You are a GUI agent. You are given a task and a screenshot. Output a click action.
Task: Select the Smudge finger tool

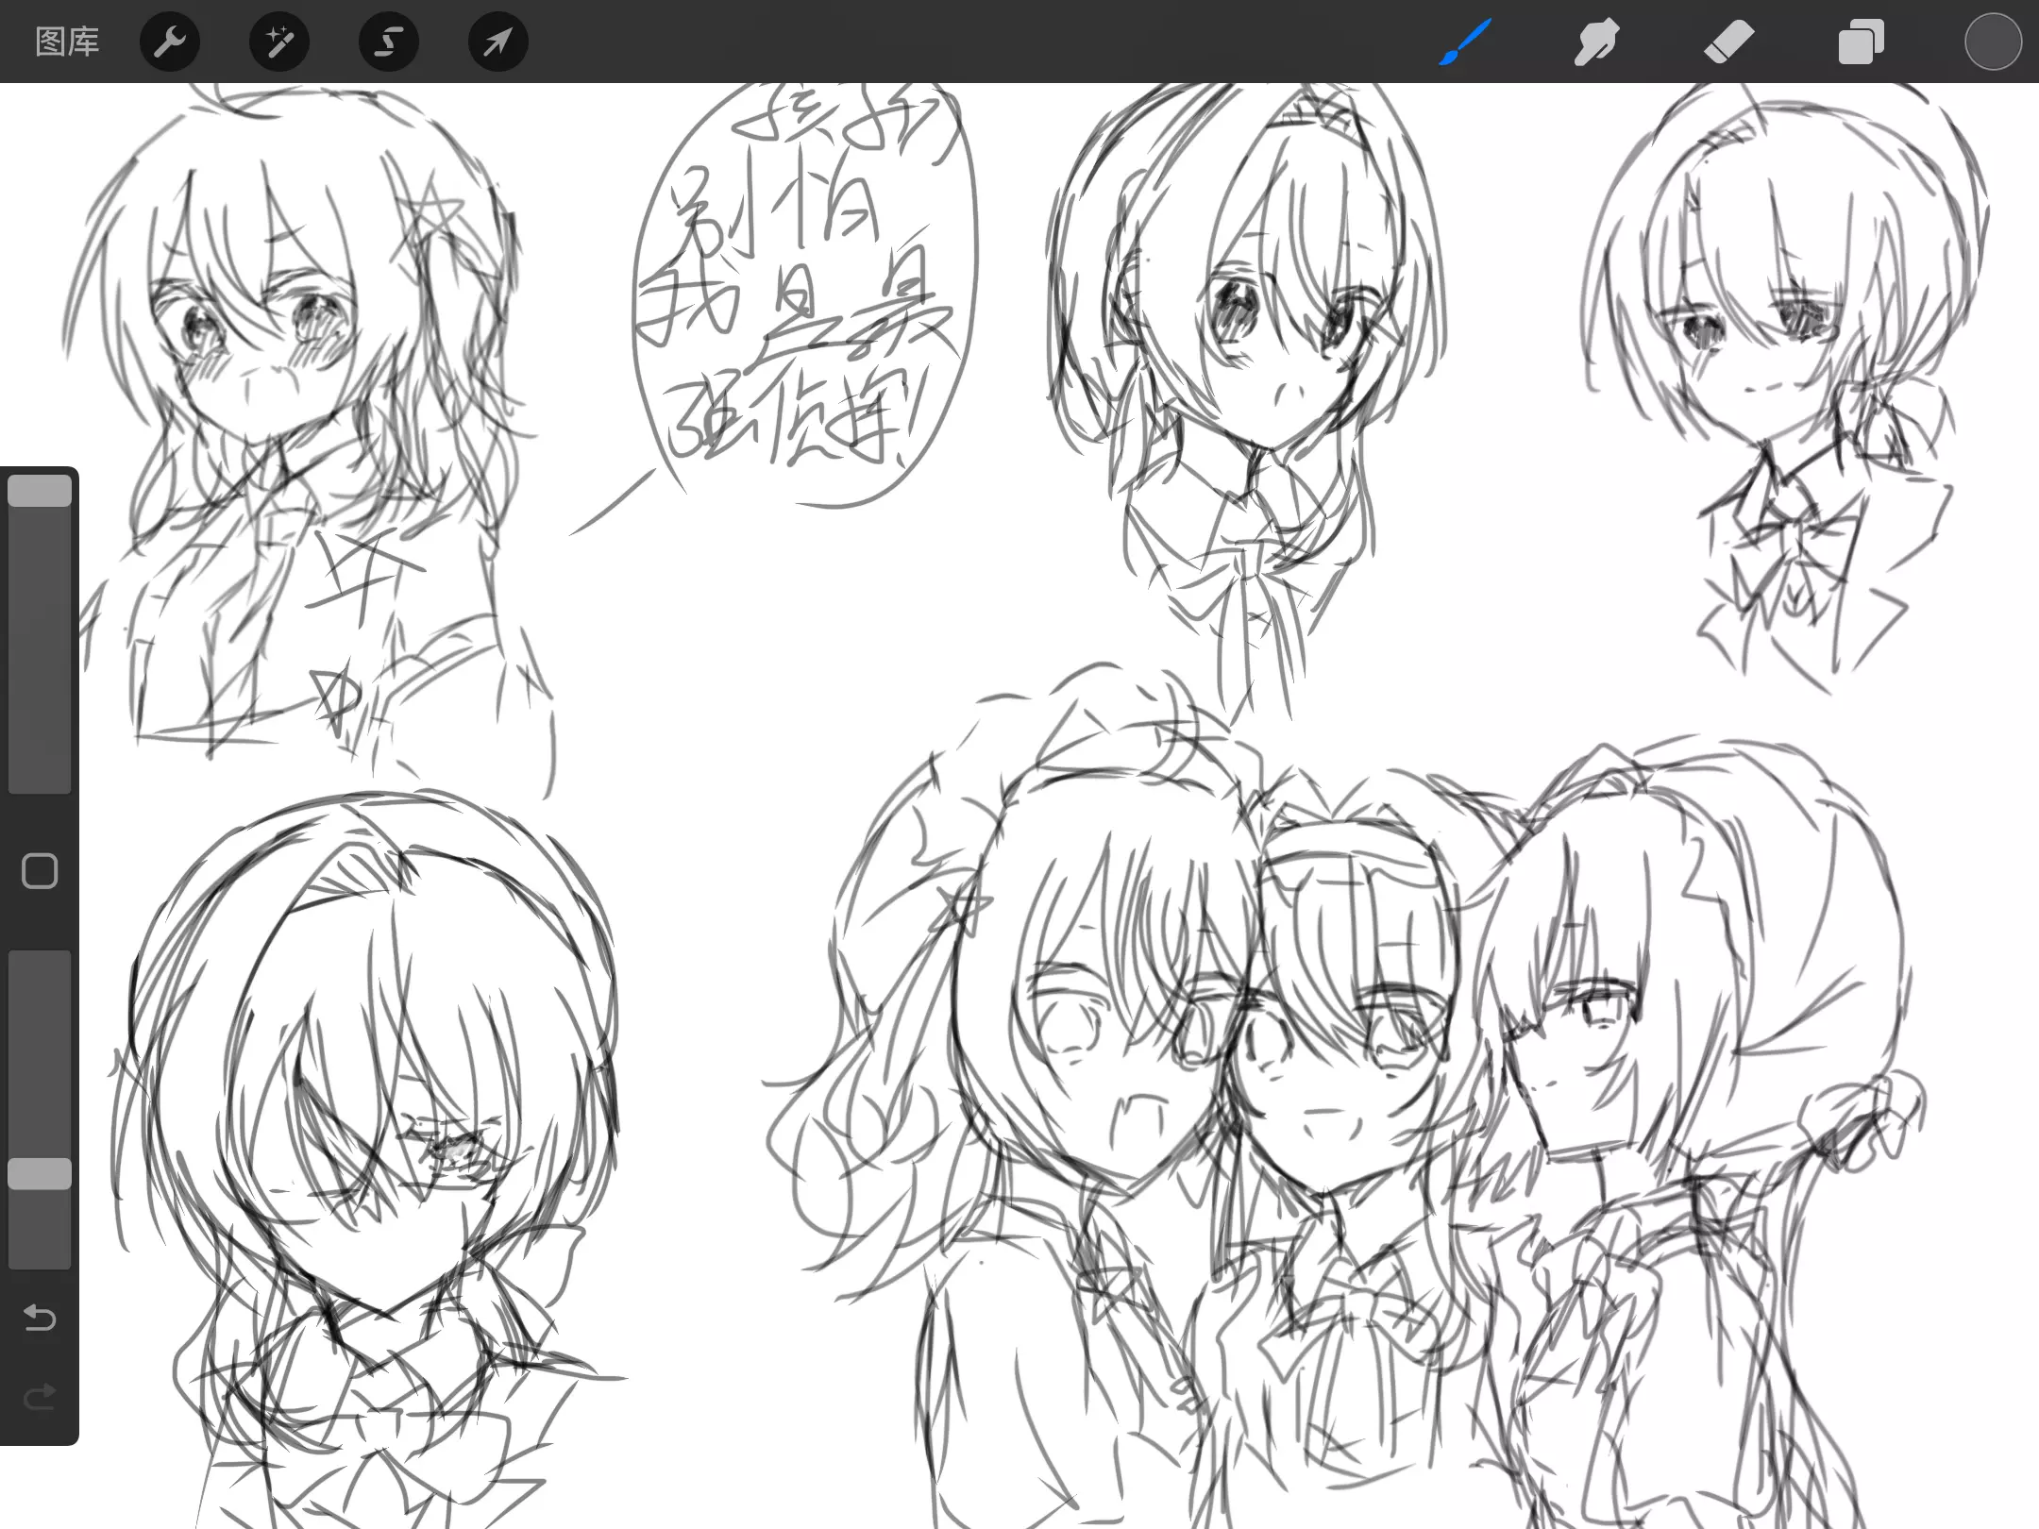[x=1596, y=42]
